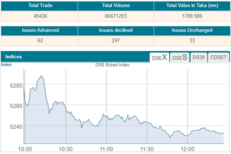
Task: Show the CDSET index chart tab
Action: pyautogui.click(x=218, y=57)
